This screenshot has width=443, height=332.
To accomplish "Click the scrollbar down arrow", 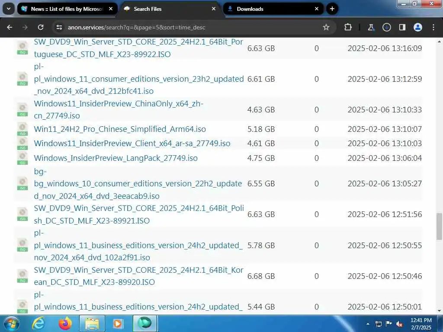I will [x=440, y=311].
